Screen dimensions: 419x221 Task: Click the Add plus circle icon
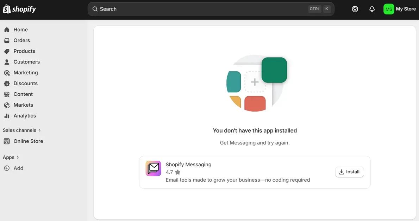pos(7,168)
